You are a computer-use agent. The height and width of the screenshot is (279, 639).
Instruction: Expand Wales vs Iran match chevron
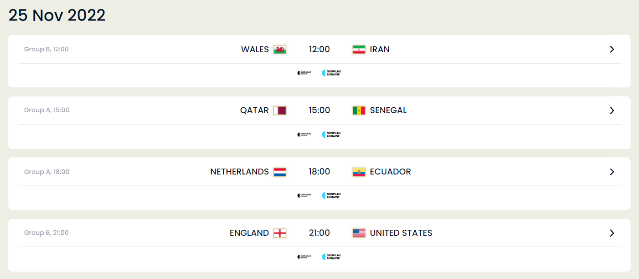pyautogui.click(x=612, y=49)
